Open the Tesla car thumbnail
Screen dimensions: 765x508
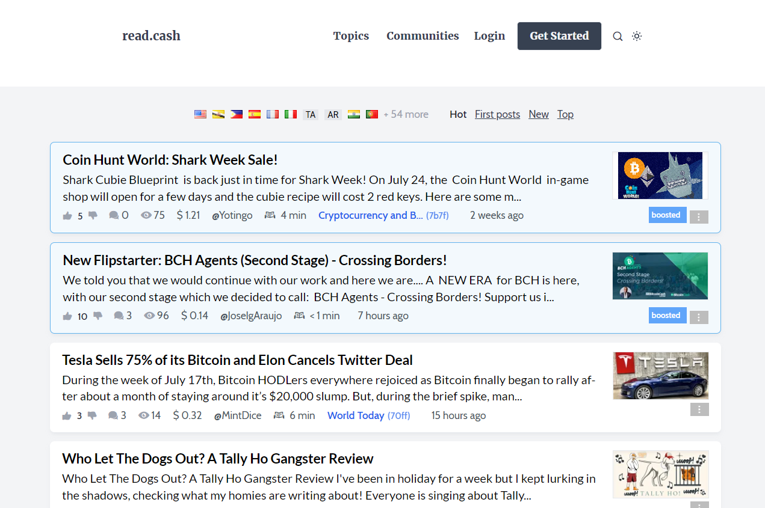pyautogui.click(x=661, y=376)
